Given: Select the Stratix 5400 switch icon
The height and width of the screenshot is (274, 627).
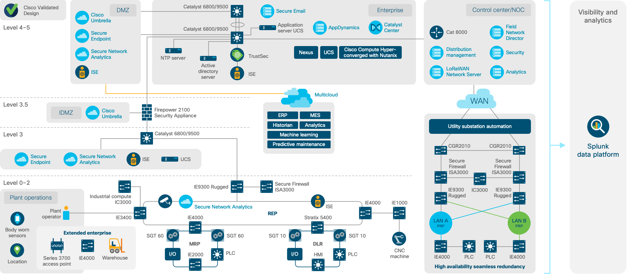Looking at the screenshot, I should (x=318, y=227).
